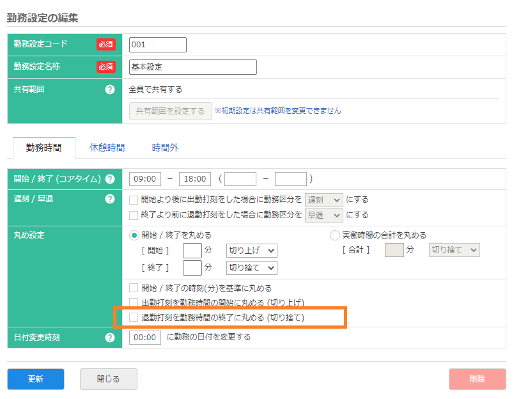Click the help icon beside 開始 / 終了 (コアタイム)
514x399 pixels.
click(x=110, y=179)
